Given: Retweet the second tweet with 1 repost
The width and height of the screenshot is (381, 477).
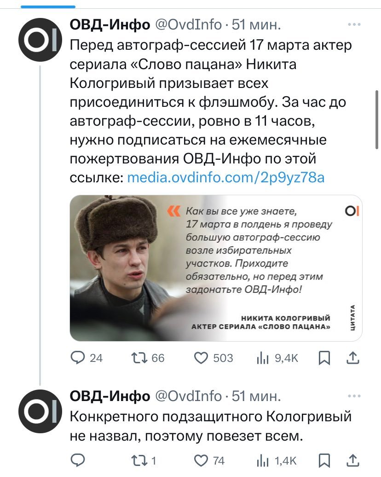Looking at the screenshot, I should [138, 460].
